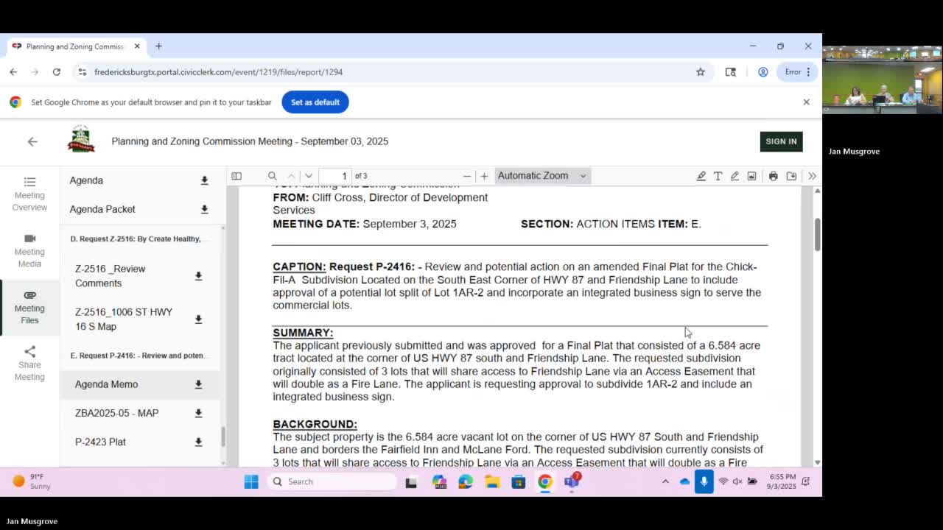Image resolution: width=943 pixels, height=530 pixels.
Task: Open the Chrome Error menu chip
Action: click(797, 72)
